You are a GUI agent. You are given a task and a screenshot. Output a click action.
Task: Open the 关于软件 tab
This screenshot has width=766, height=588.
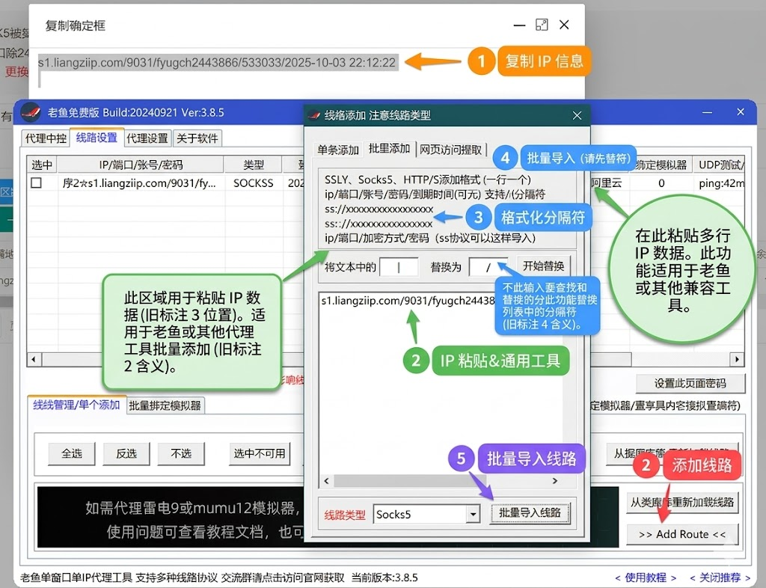tap(197, 138)
